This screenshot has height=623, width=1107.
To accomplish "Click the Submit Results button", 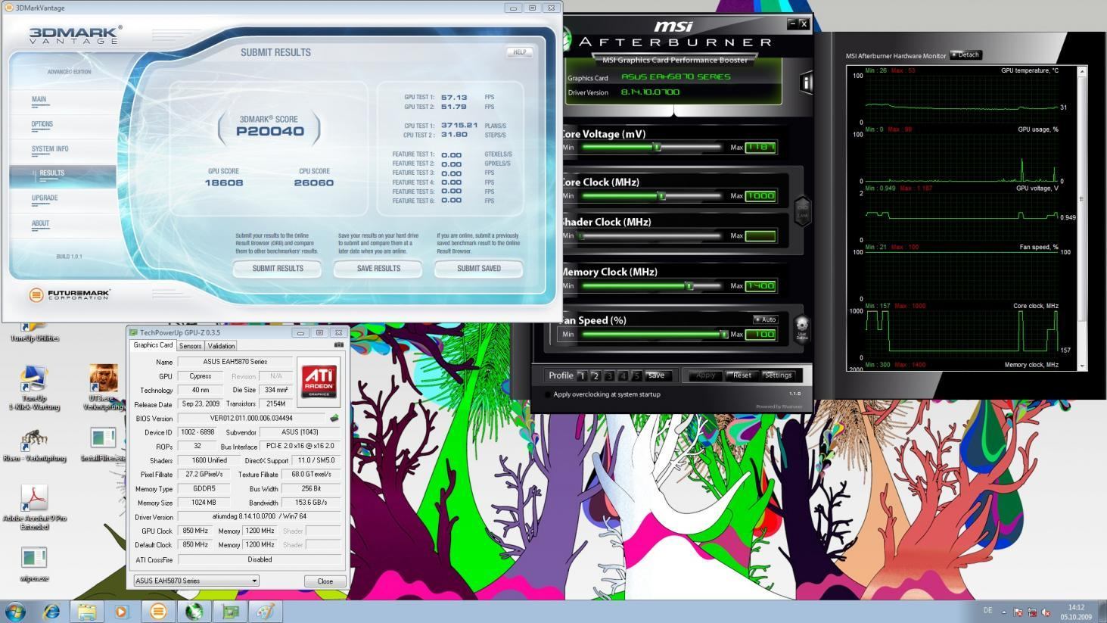I will (278, 269).
